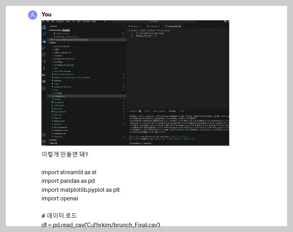This screenshot has width=293, height=232.
Task: Collapse Scripts folder in explorer tree
Action: click(x=56, y=90)
